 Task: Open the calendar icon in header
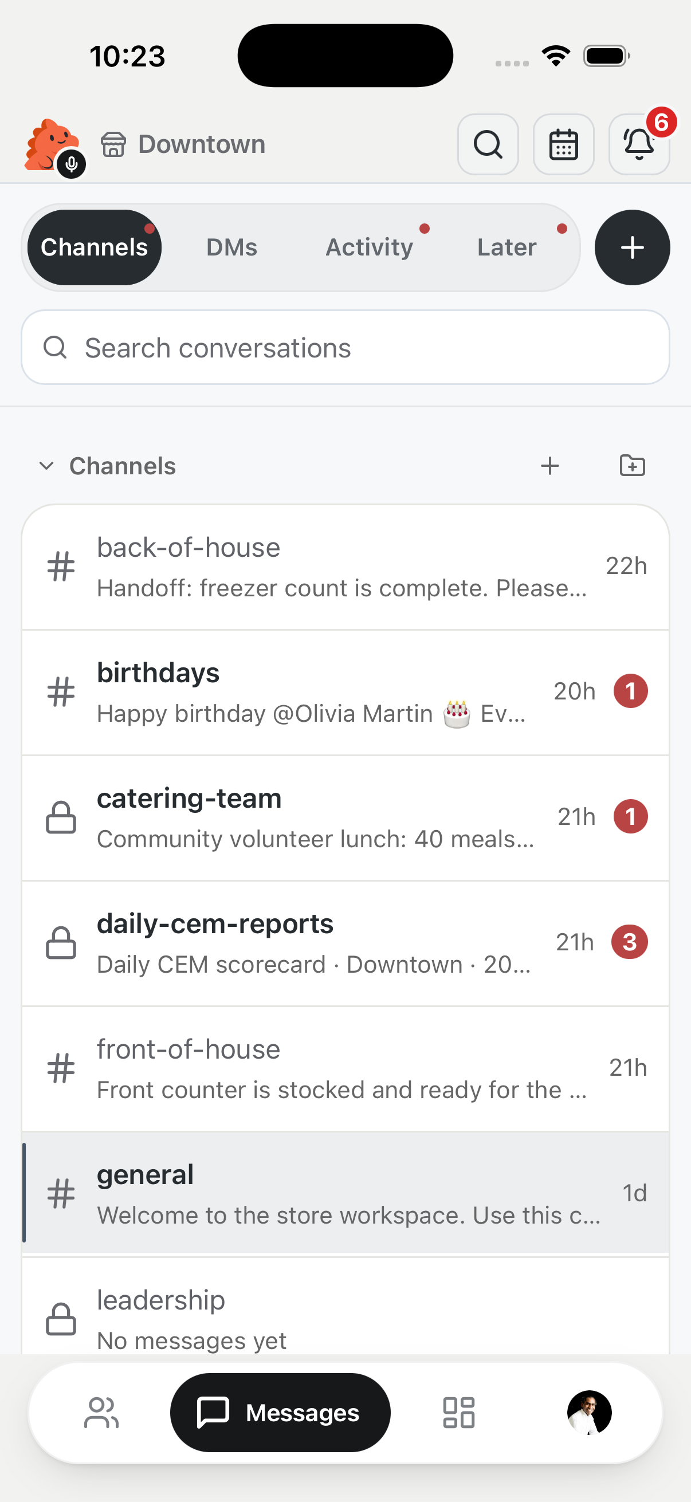click(563, 144)
